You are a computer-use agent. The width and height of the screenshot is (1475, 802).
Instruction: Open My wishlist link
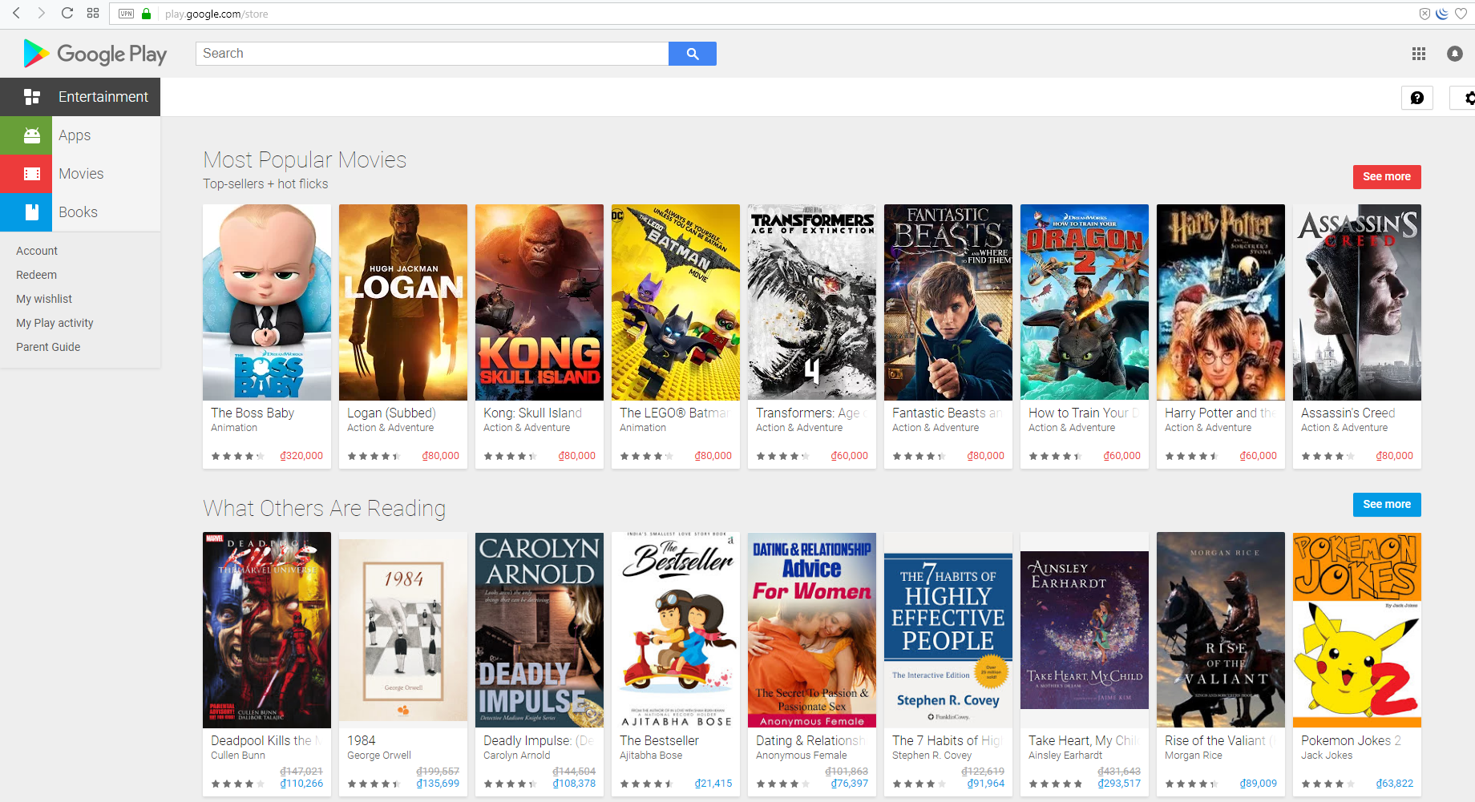pos(44,299)
